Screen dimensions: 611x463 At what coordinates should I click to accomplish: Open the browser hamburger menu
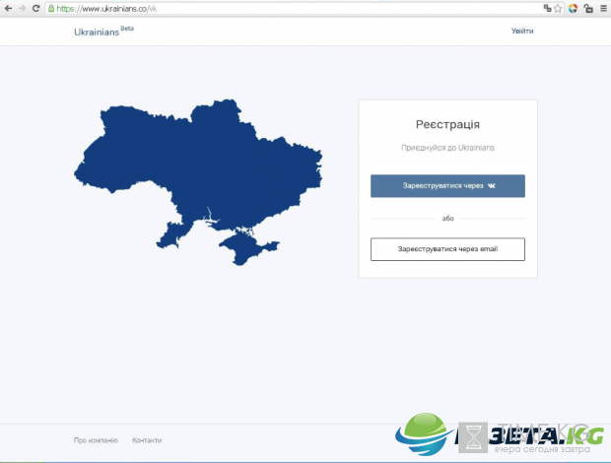coord(603,8)
